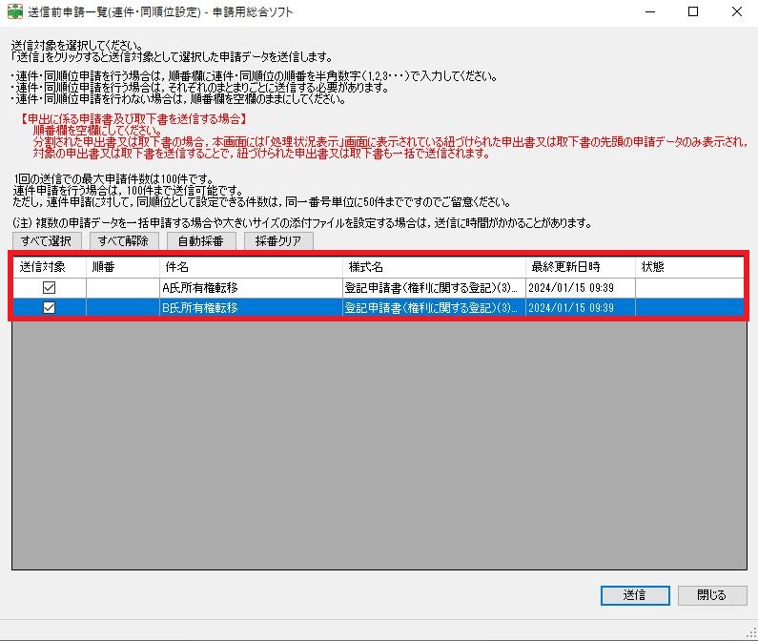
Task: Click the application icon in the title bar
Action: (15, 12)
